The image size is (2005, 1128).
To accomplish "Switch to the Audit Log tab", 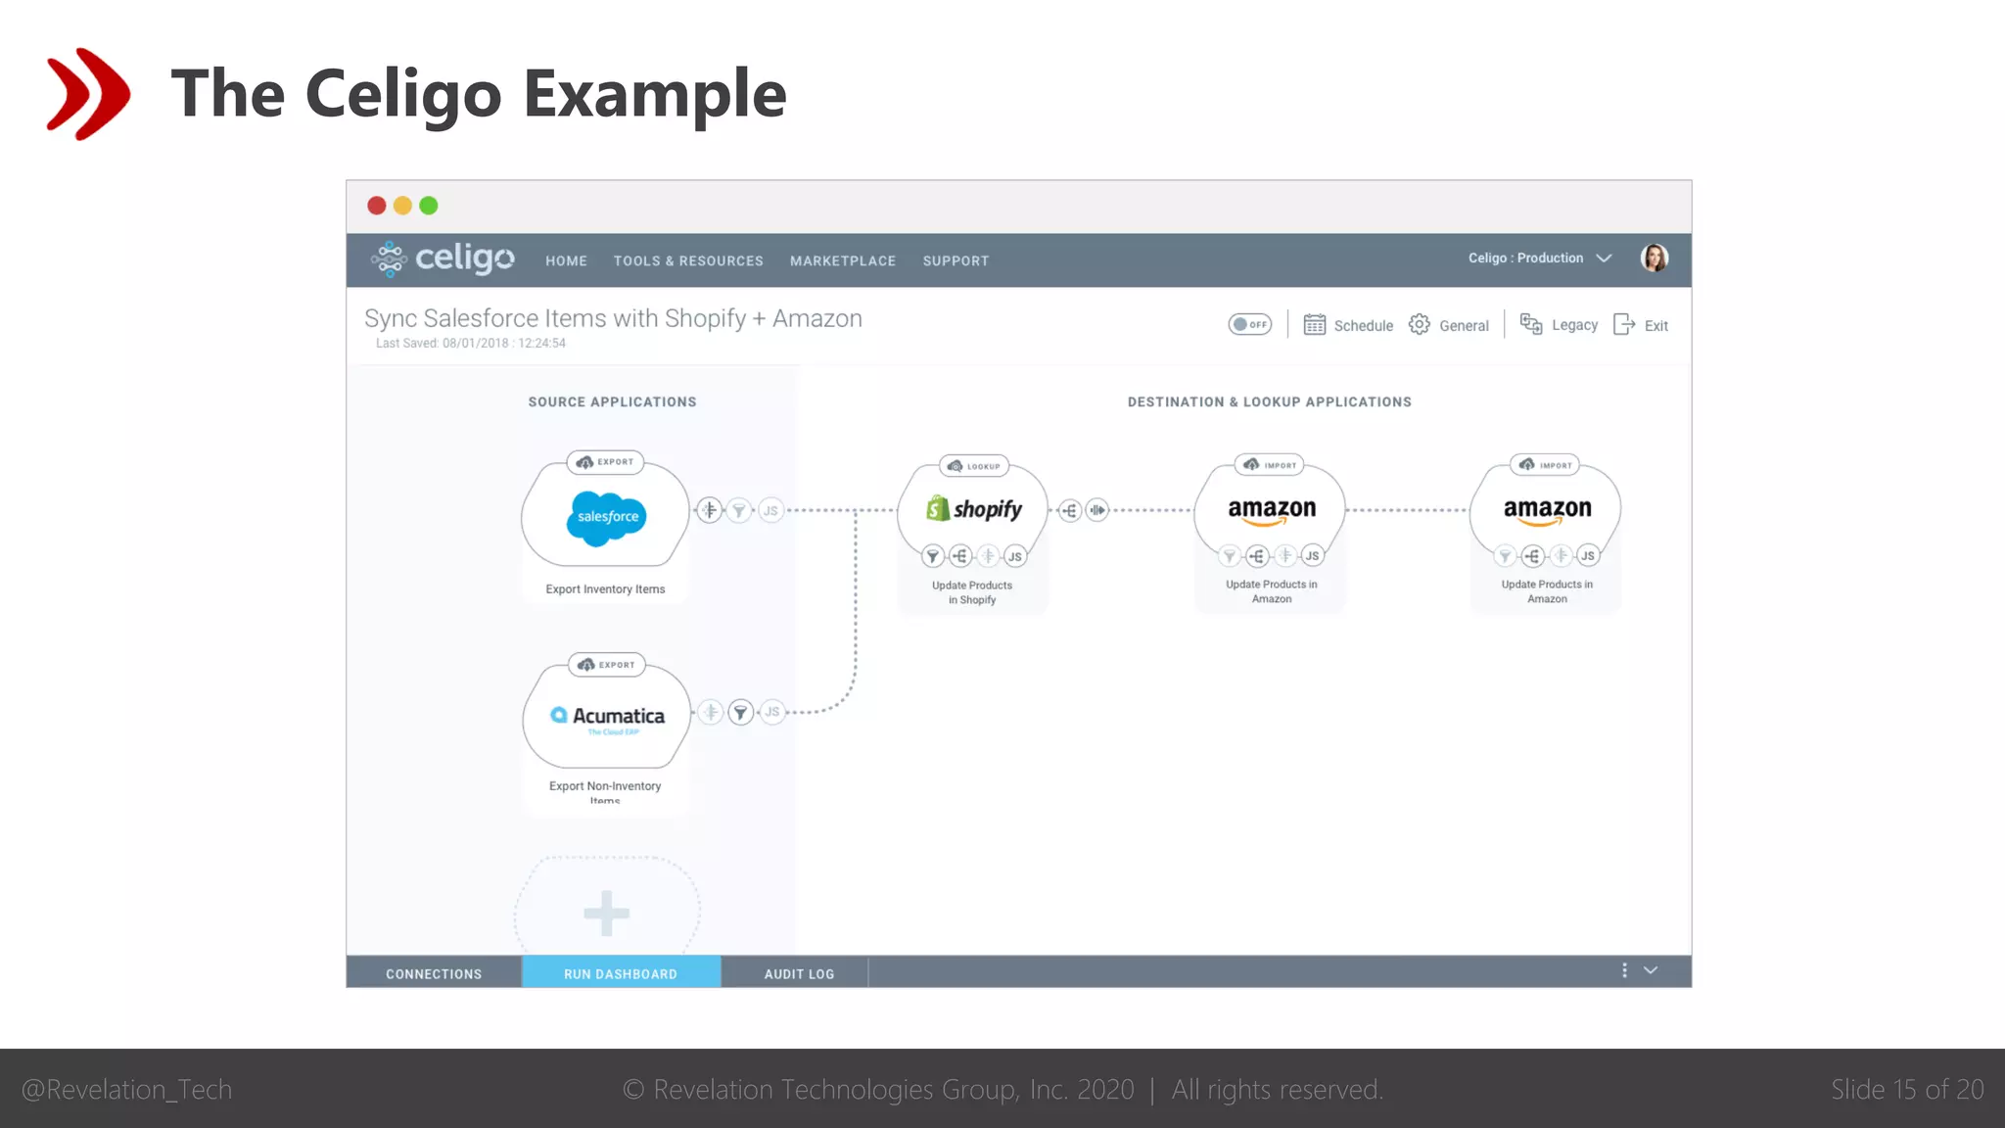I will click(x=799, y=973).
